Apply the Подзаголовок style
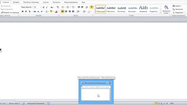The width and height of the screenshot is (187, 105). 154,9
